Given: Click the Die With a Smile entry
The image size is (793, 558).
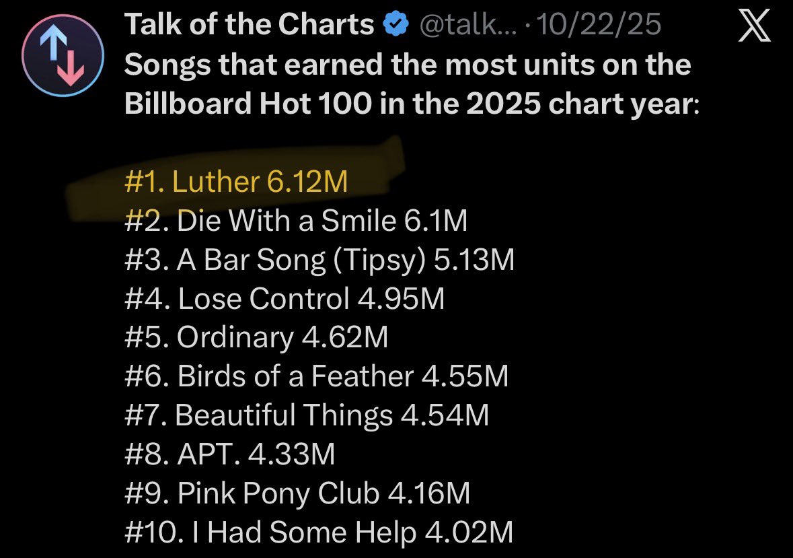Looking at the screenshot, I should pyautogui.click(x=296, y=221).
